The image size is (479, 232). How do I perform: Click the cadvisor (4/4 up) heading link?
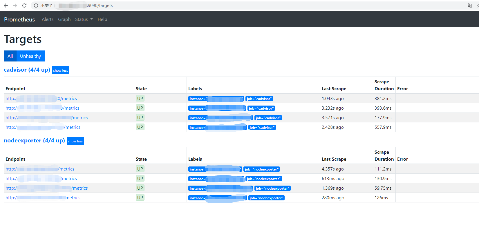[x=27, y=70]
